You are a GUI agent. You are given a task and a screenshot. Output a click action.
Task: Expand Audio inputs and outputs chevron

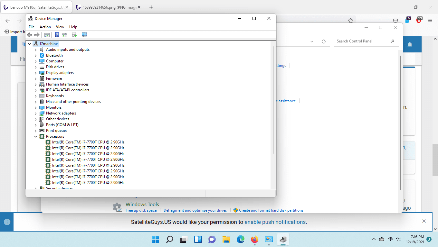(36, 50)
